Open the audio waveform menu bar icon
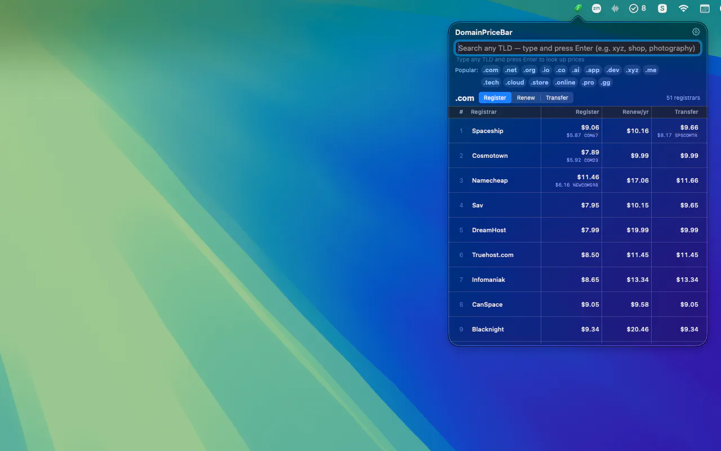 (x=615, y=8)
